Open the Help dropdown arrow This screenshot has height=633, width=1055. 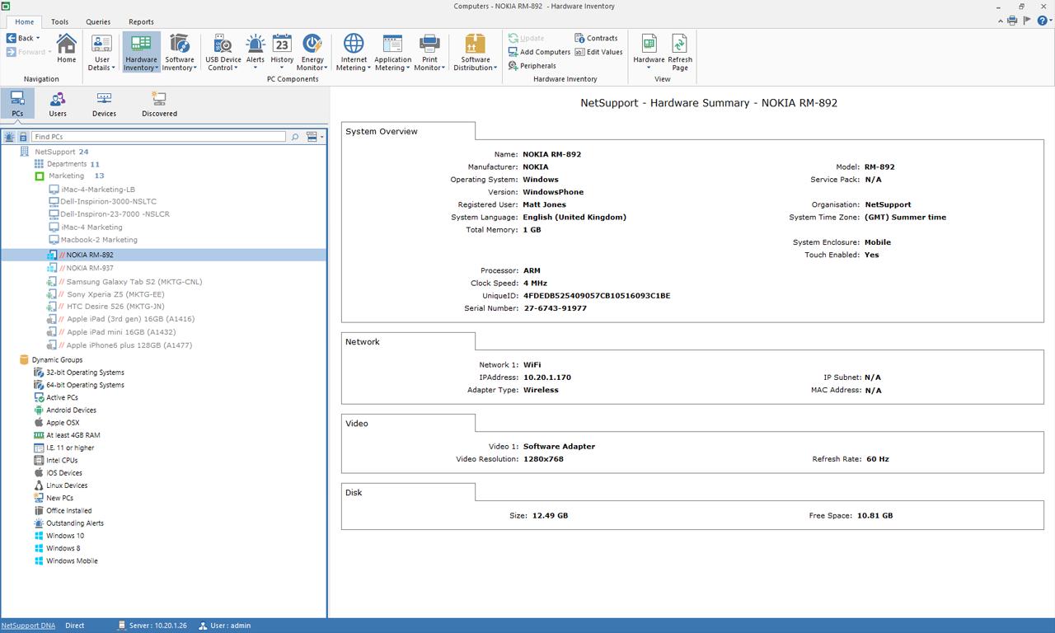pyautogui.click(x=1050, y=21)
